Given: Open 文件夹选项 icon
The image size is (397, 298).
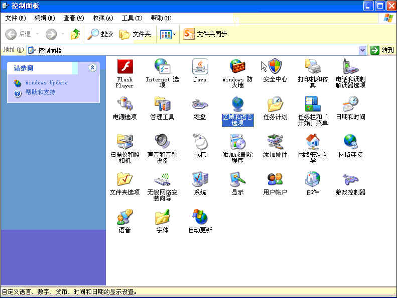Looking at the screenshot, I should click(125, 179).
